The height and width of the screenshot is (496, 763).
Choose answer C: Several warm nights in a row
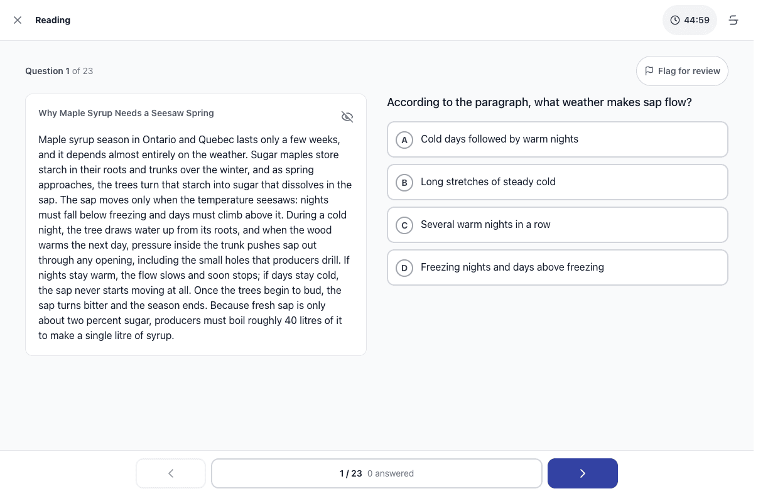[x=558, y=225]
